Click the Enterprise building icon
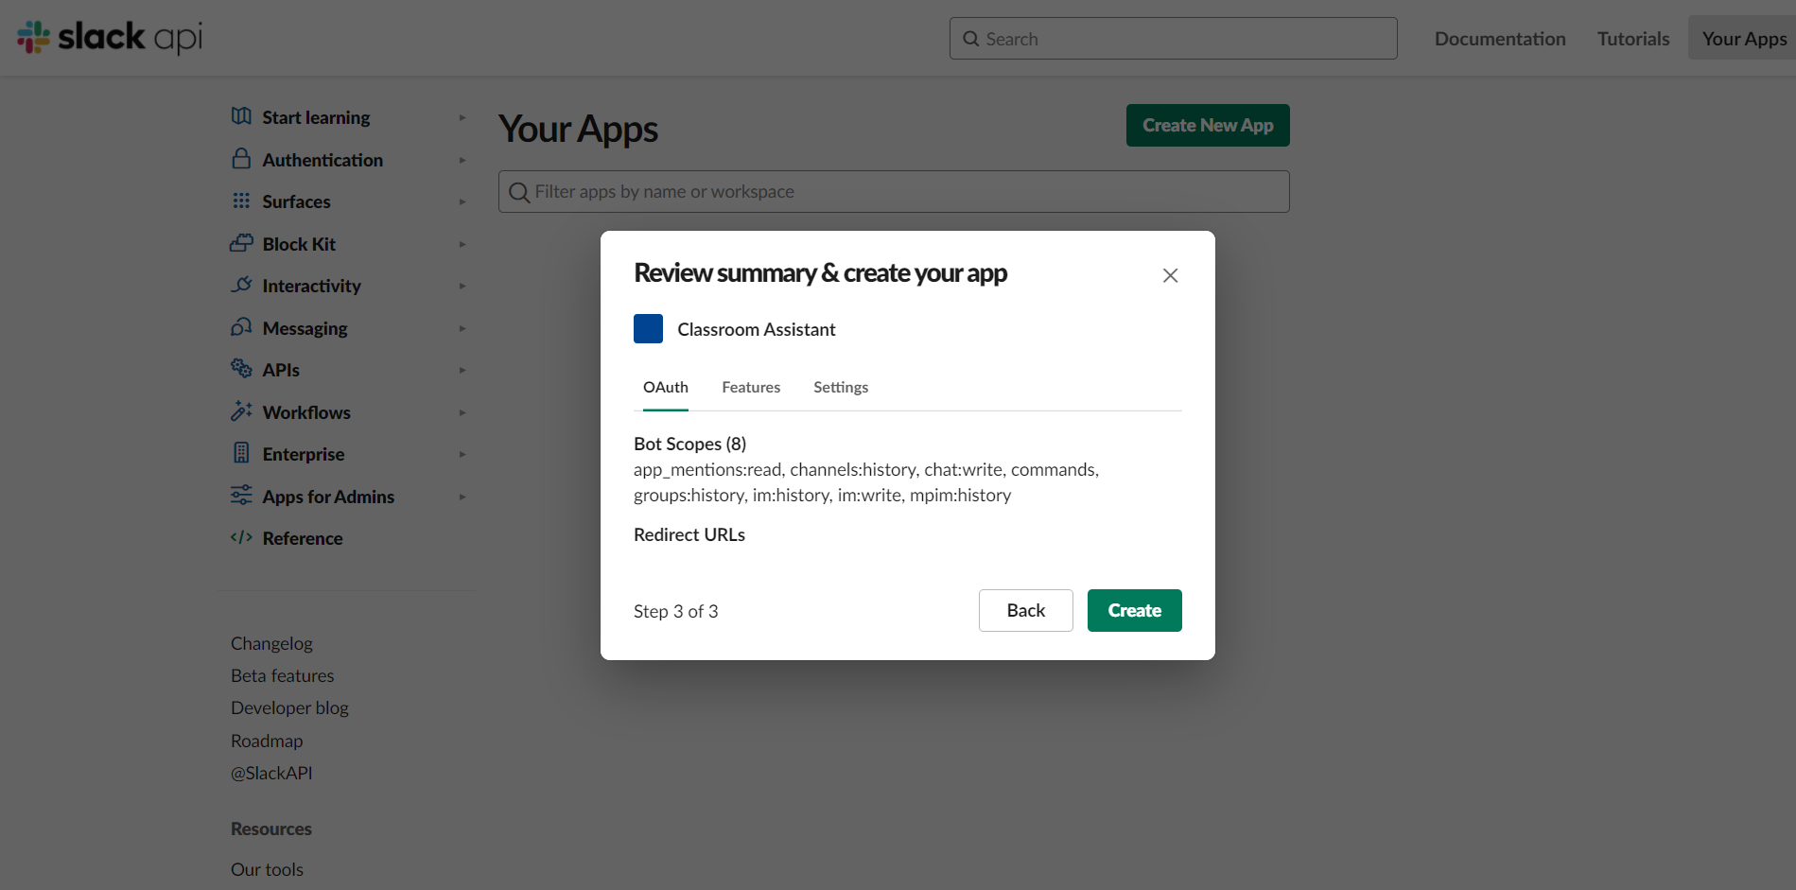Image resolution: width=1796 pixels, height=890 pixels. [x=241, y=453]
